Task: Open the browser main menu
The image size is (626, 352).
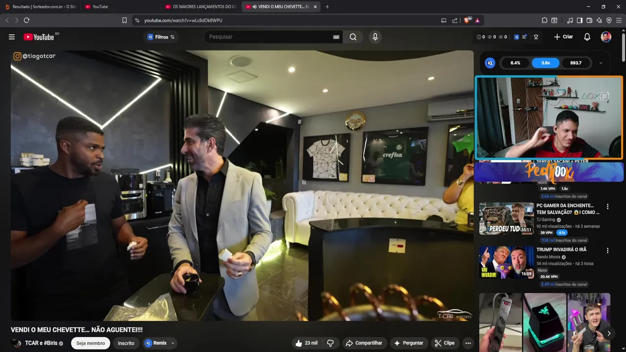Action: tap(619, 20)
